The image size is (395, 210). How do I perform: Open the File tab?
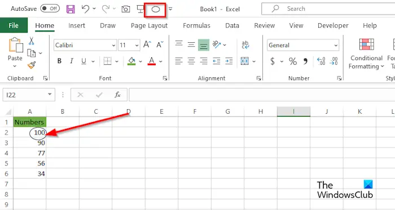click(x=14, y=25)
